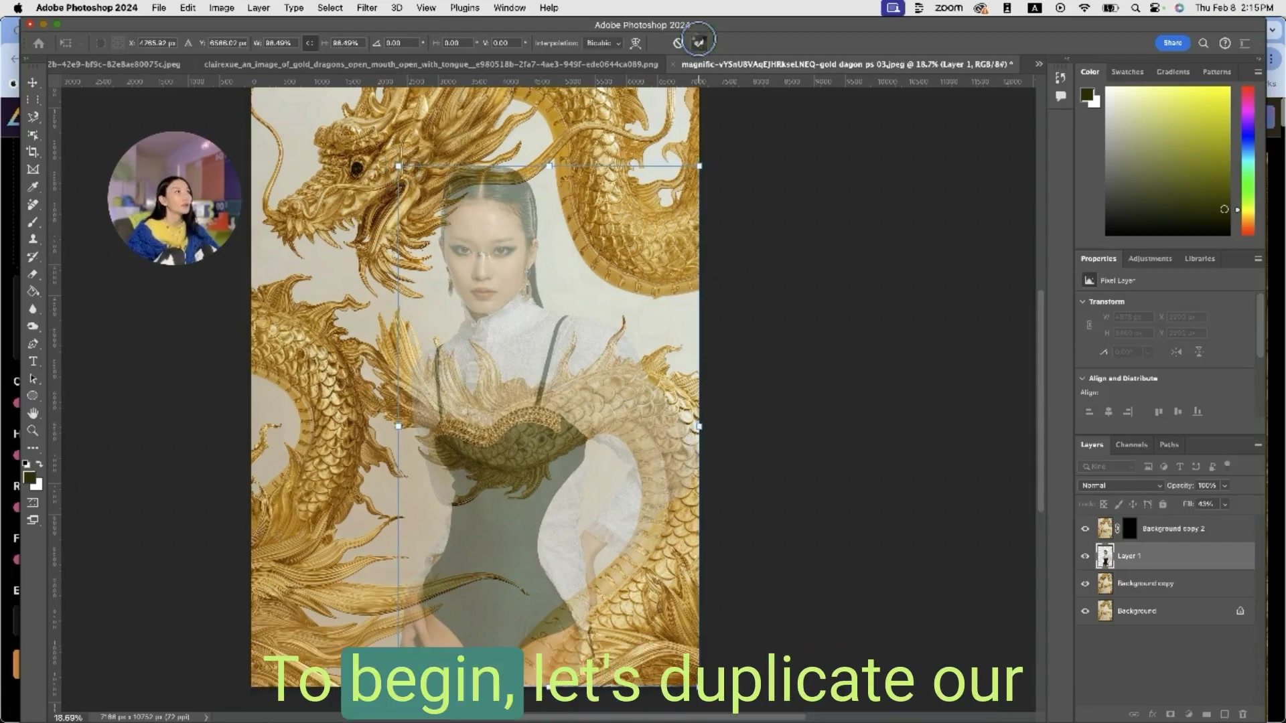Select the Crop tool
The height and width of the screenshot is (723, 1286).
(33, 152)
